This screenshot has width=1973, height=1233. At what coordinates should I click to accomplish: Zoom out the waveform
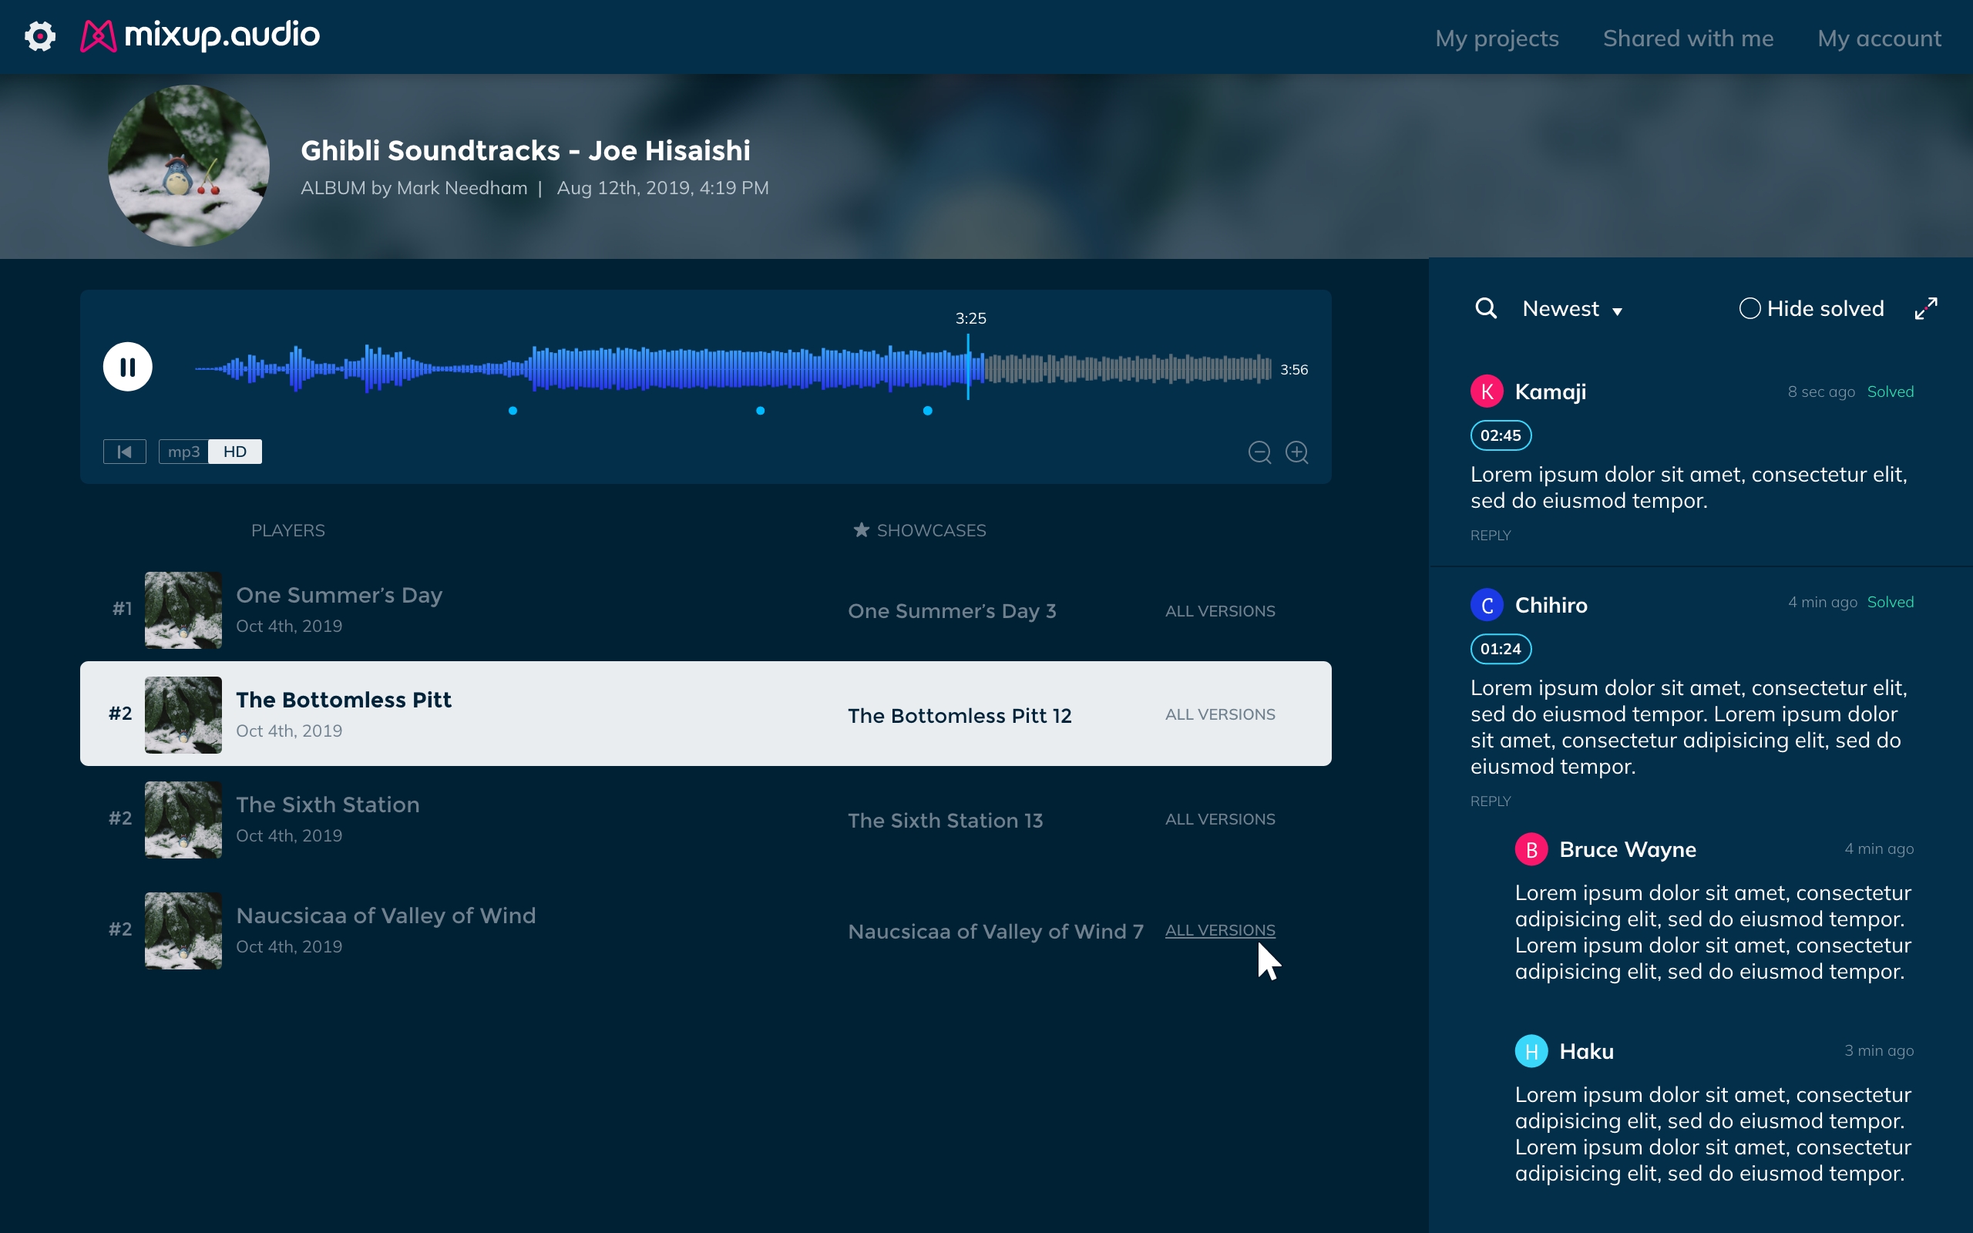(x=1259, y=452)
